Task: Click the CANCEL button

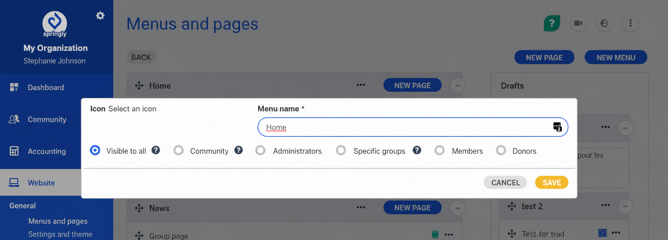Action: [x=505, y=182]
